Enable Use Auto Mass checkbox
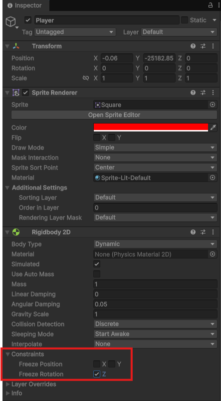 pos(97,274)
